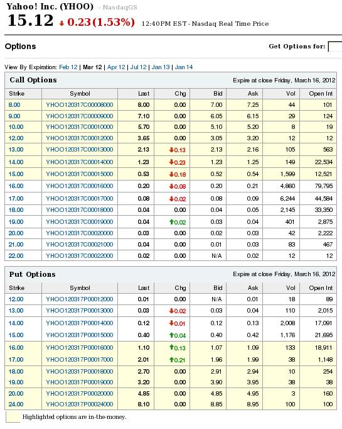Click the 8.00 call strike link

[14, 105]
